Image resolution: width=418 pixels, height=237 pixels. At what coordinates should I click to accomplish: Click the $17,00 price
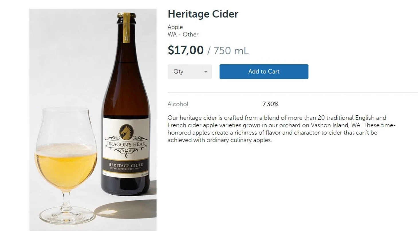tap(186, 50)
